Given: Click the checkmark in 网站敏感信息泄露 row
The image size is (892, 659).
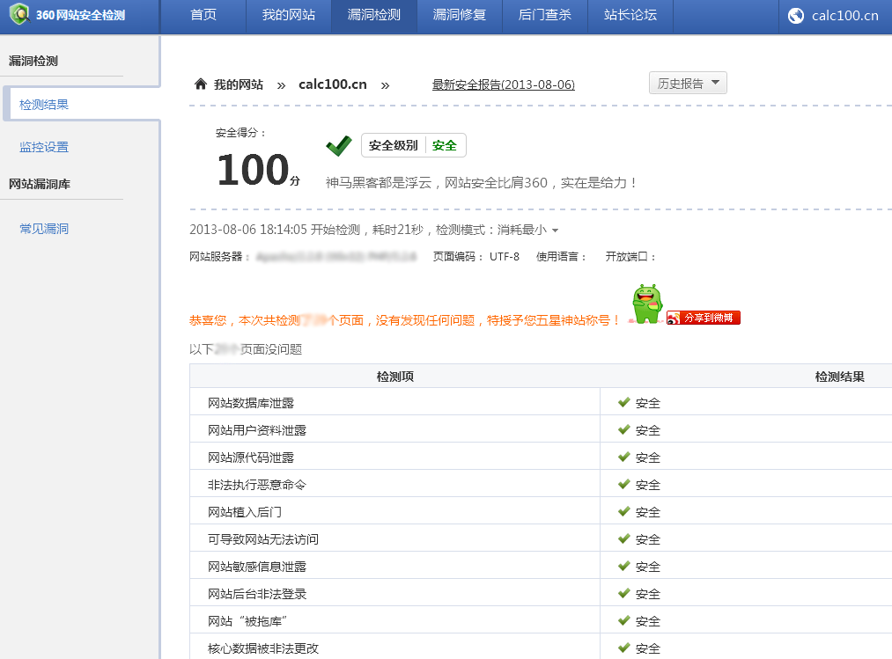Looking at the screenshot, I should (624, 566).
